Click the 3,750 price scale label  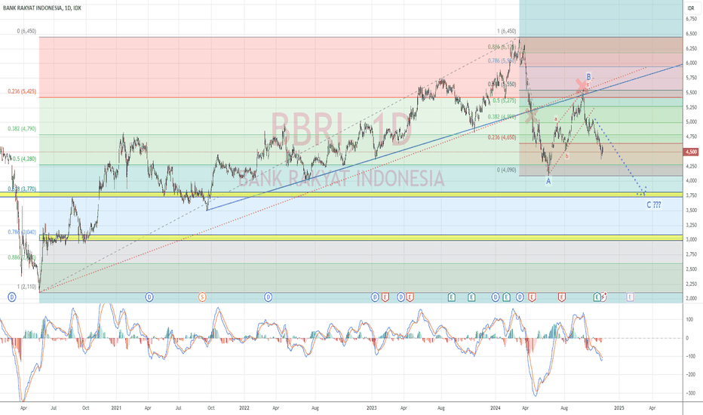point(691,195)
